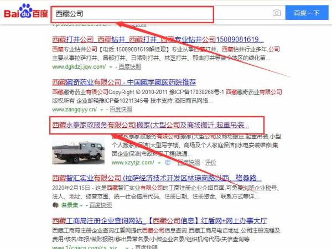Open 西藏藏奇药业有限公司 result title
Screen dimensions: 332x249
coord(124,82)
